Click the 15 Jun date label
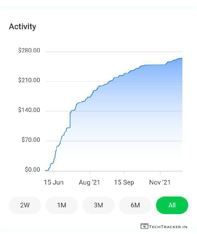This screenshot has width=197, height=234. pyautogui.click(x=54, y=183)
